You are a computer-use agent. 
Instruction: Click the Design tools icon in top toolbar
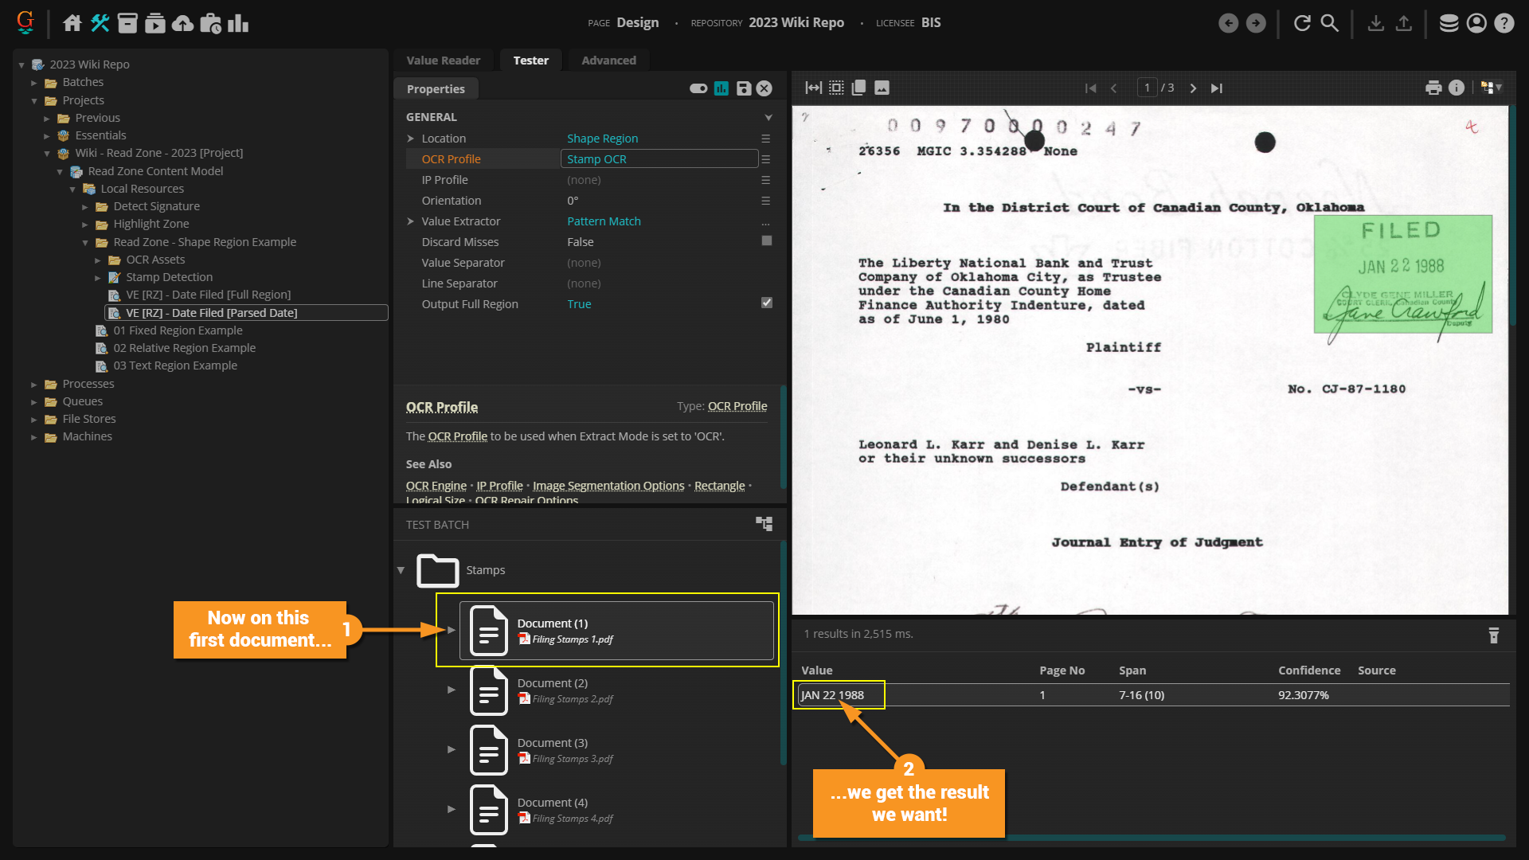pos(100,23)
